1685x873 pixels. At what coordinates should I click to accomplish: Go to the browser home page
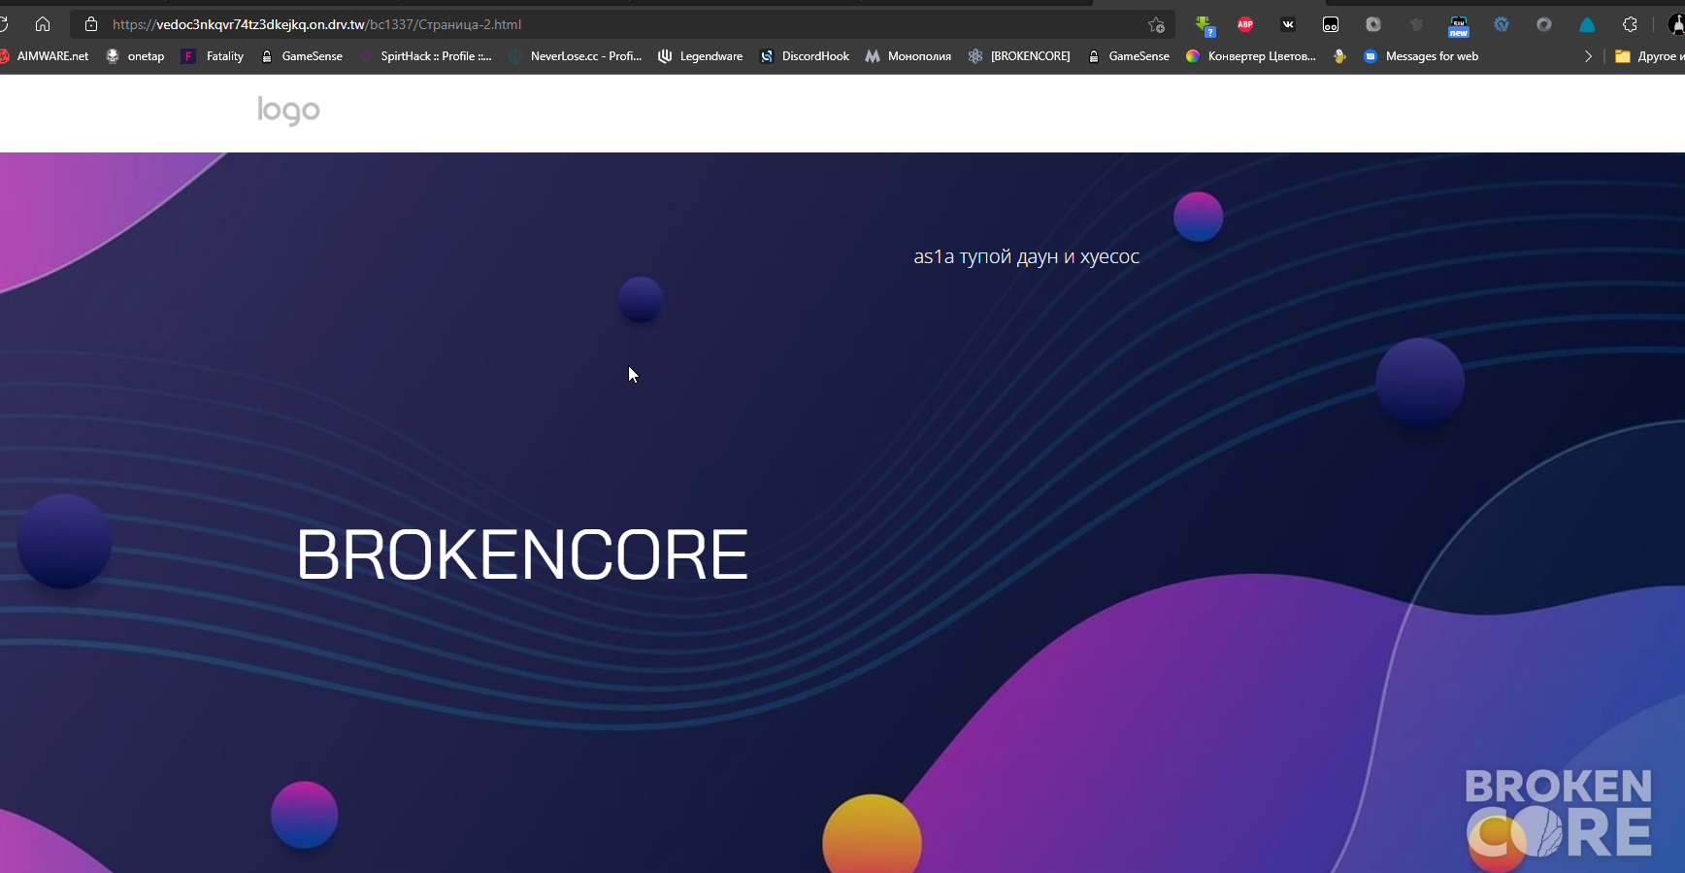(x=43, y=24)
